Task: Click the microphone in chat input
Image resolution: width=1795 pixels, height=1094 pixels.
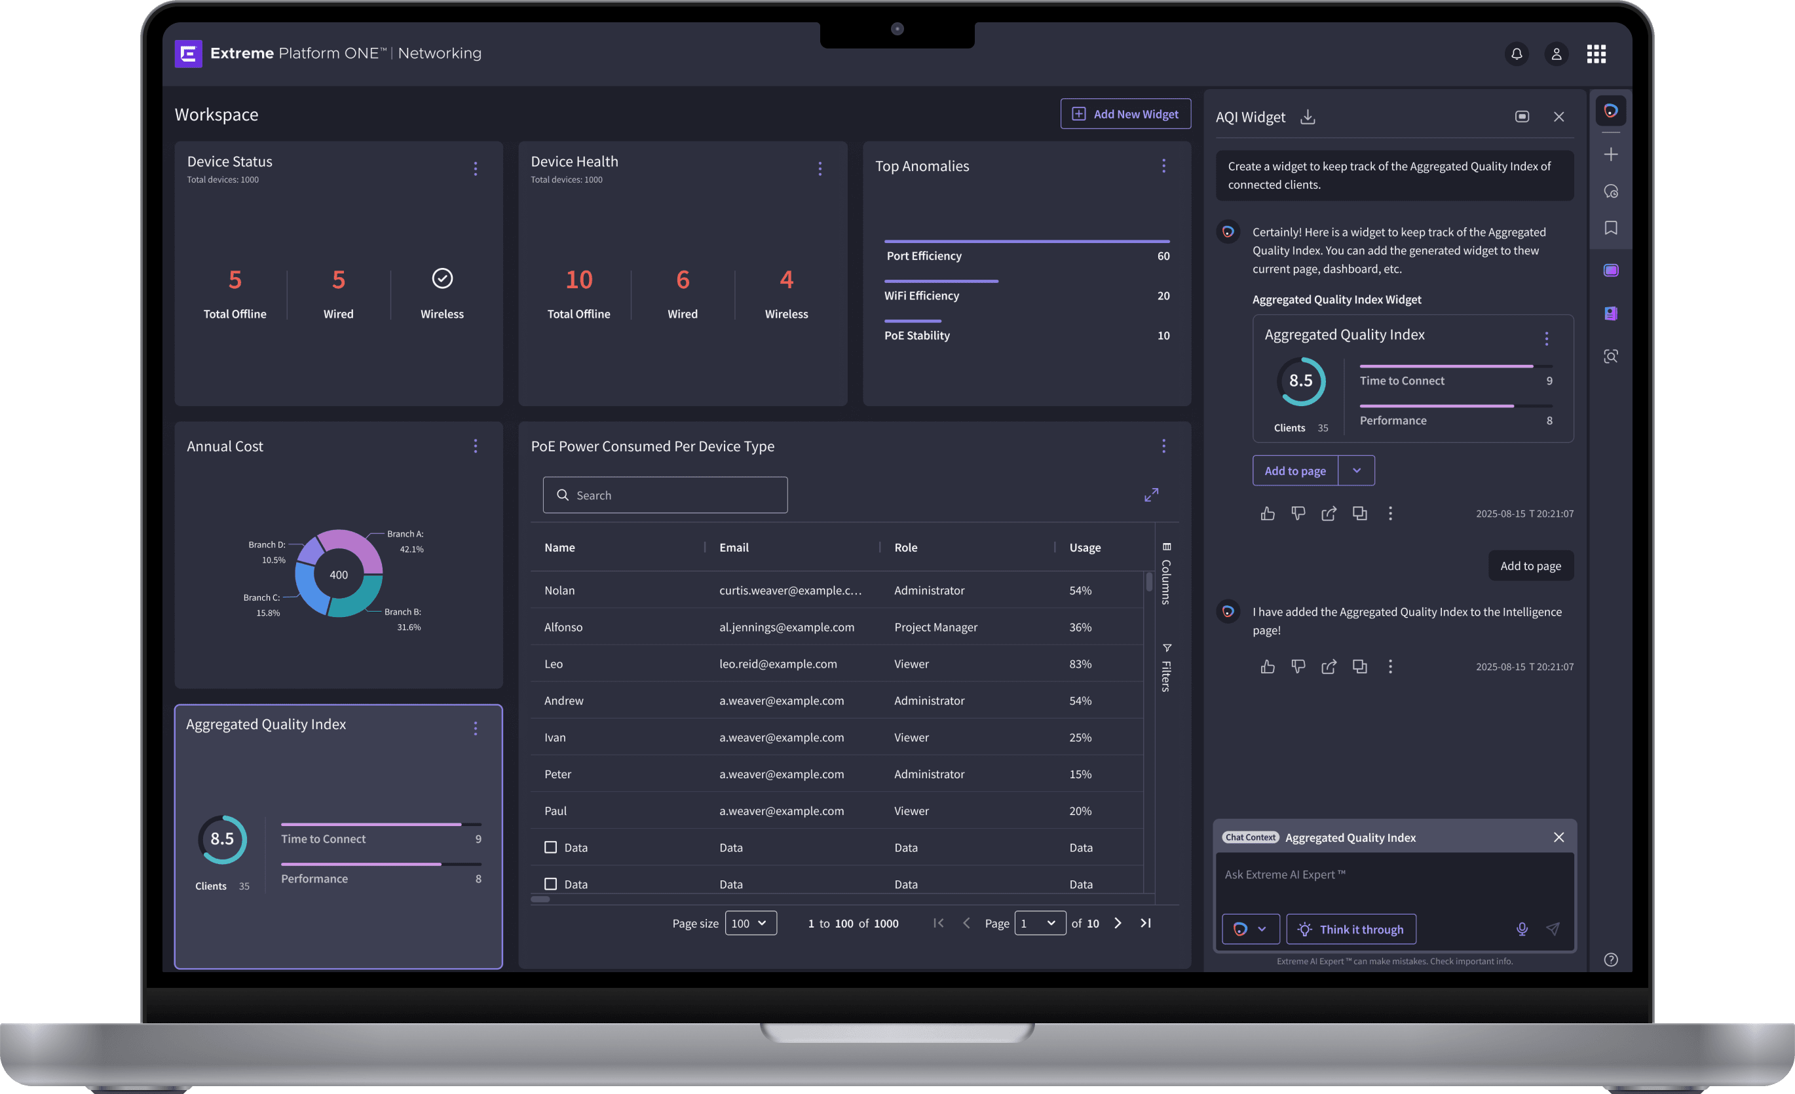Action: coord(1522,929)
